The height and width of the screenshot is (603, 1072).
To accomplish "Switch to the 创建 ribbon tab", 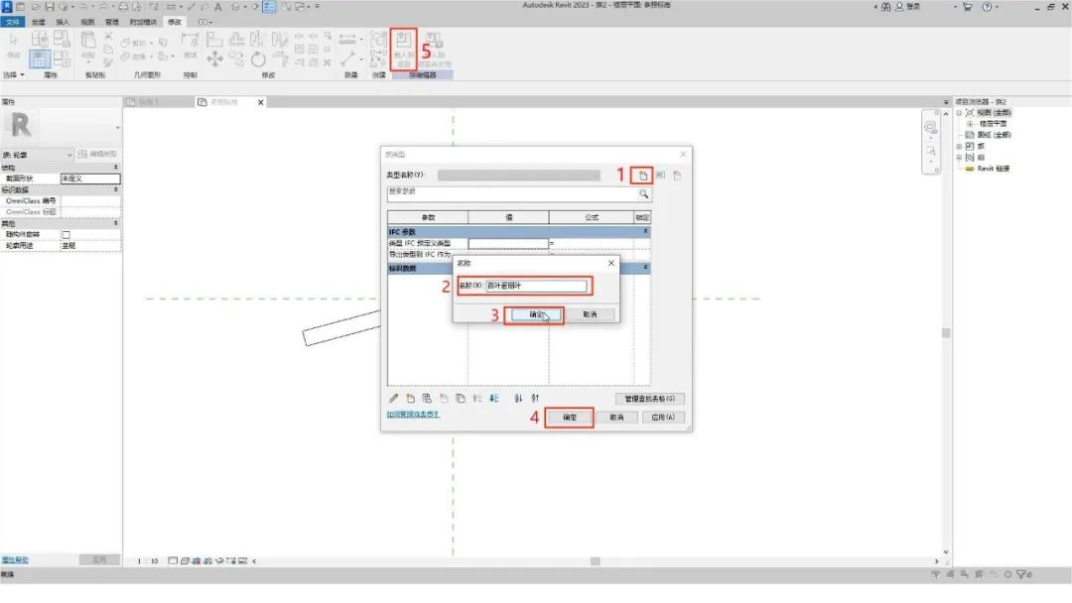I will 39,22.
